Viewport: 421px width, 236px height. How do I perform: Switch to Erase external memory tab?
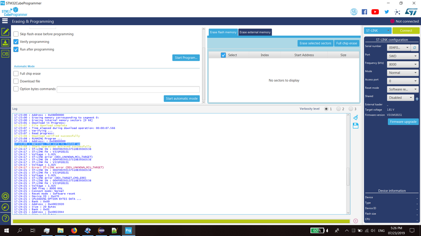[x=255, y=32]
